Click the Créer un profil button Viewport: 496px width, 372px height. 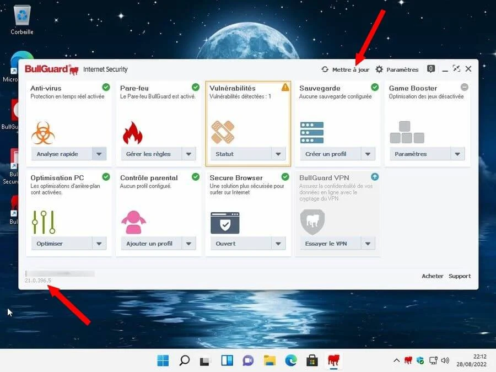(331, 154)
